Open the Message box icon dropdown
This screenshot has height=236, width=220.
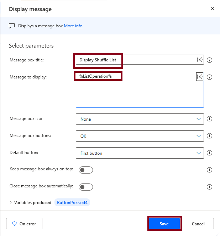(140, 119)
